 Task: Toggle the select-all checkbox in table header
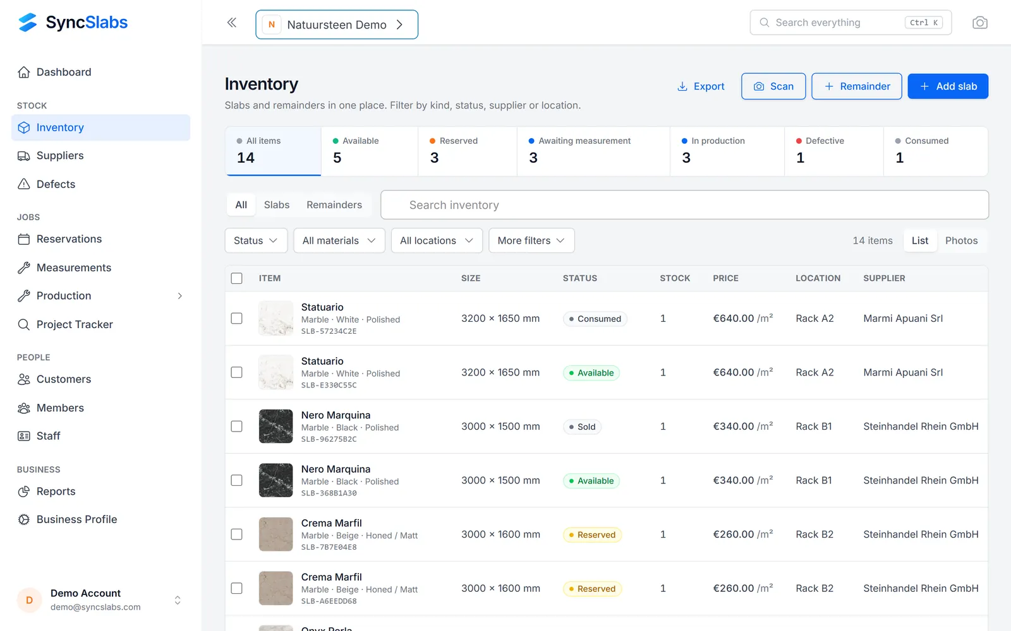(237, 278)
